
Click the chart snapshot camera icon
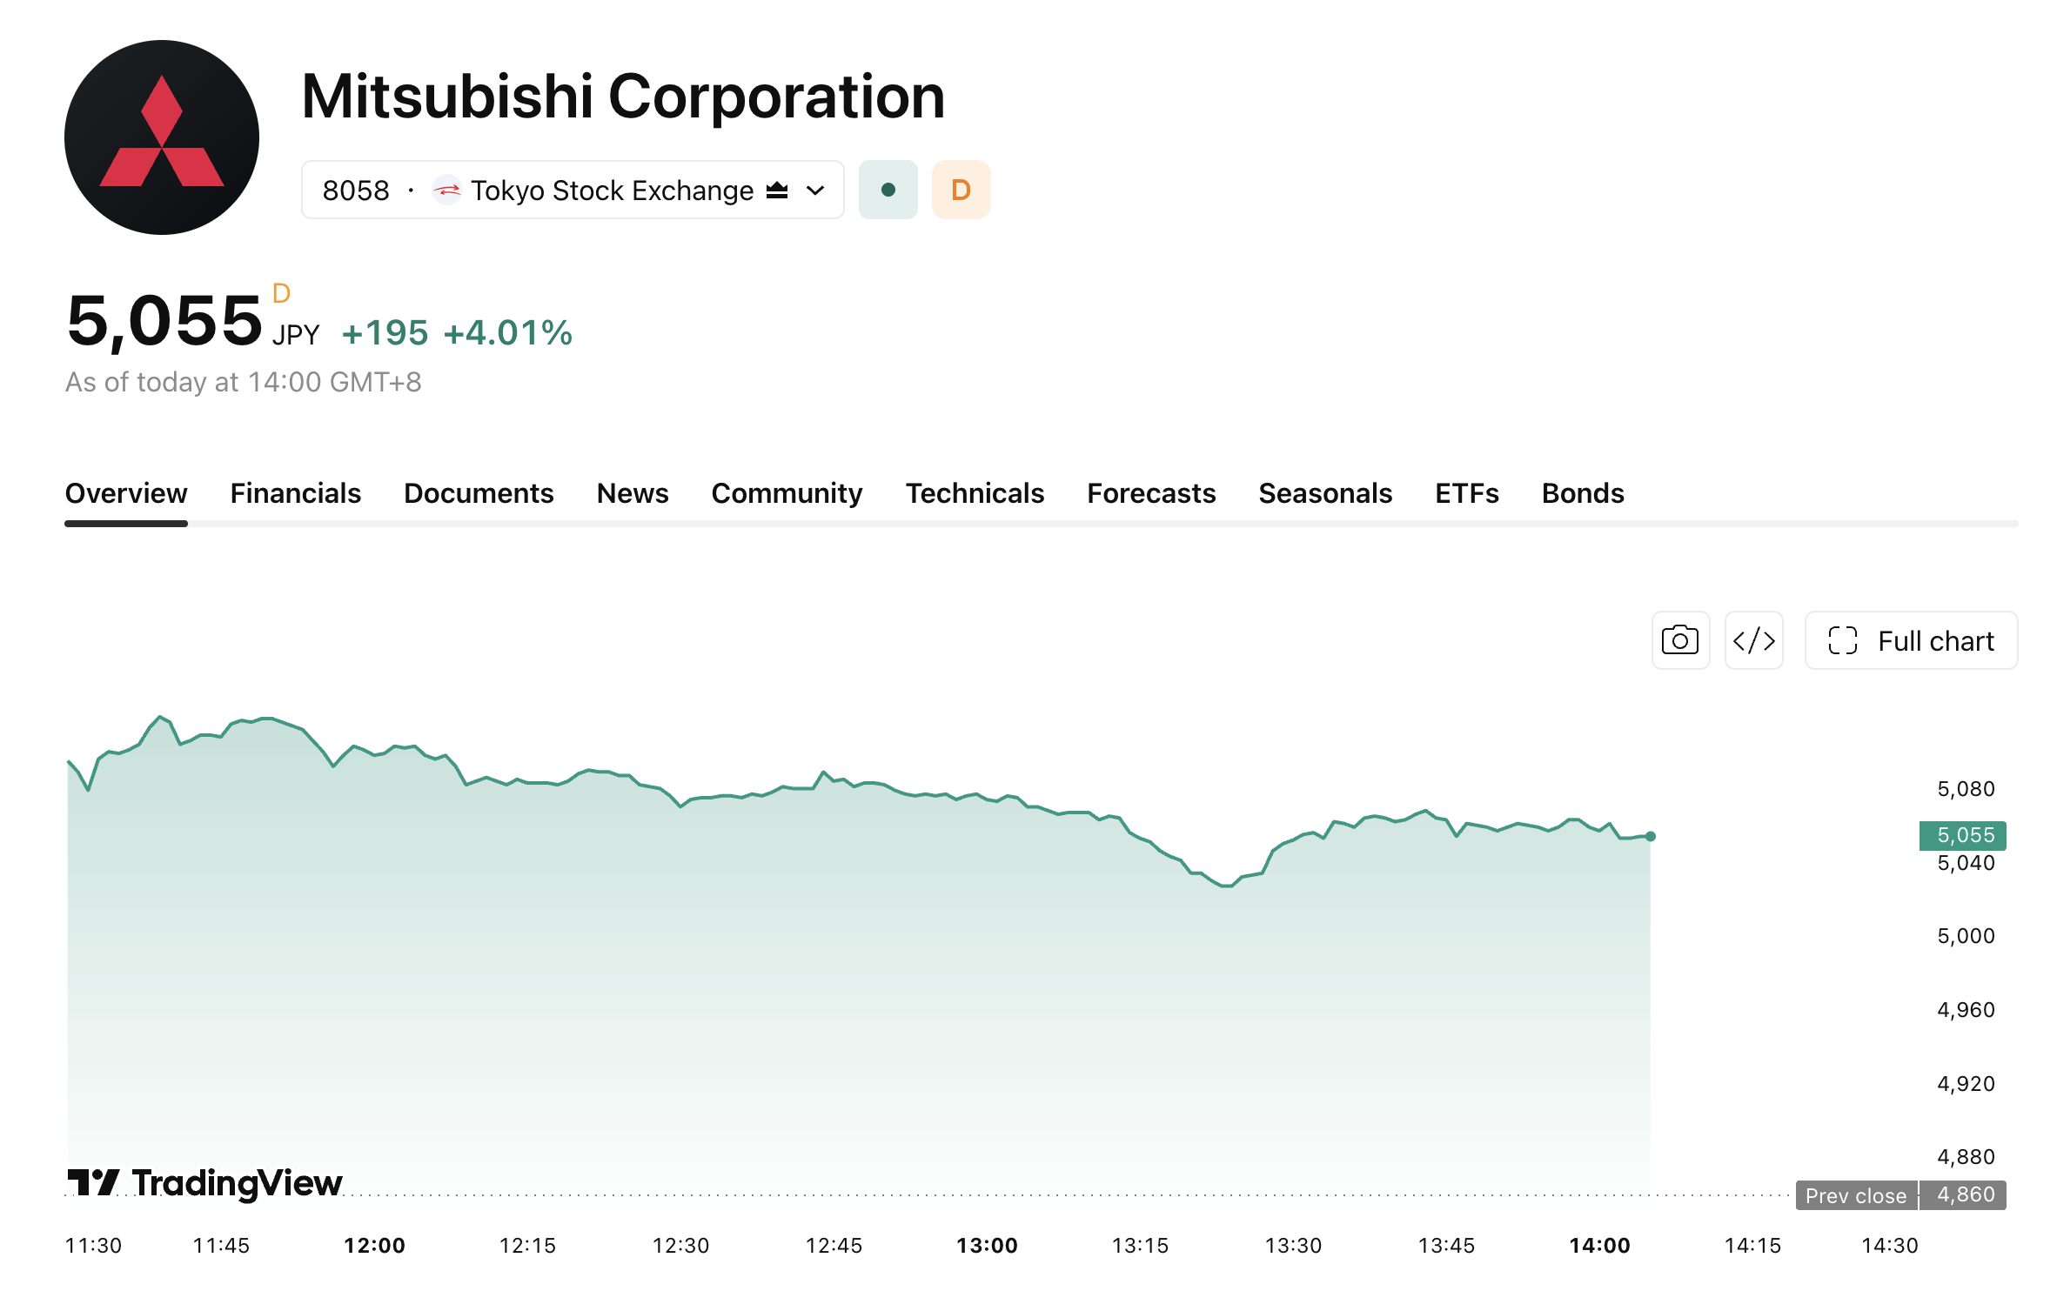[1679, 640]
